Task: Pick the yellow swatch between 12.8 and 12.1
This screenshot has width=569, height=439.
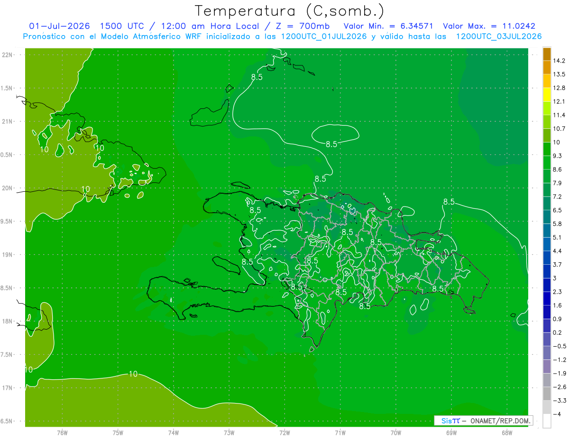Action: (x=547, y=95)
